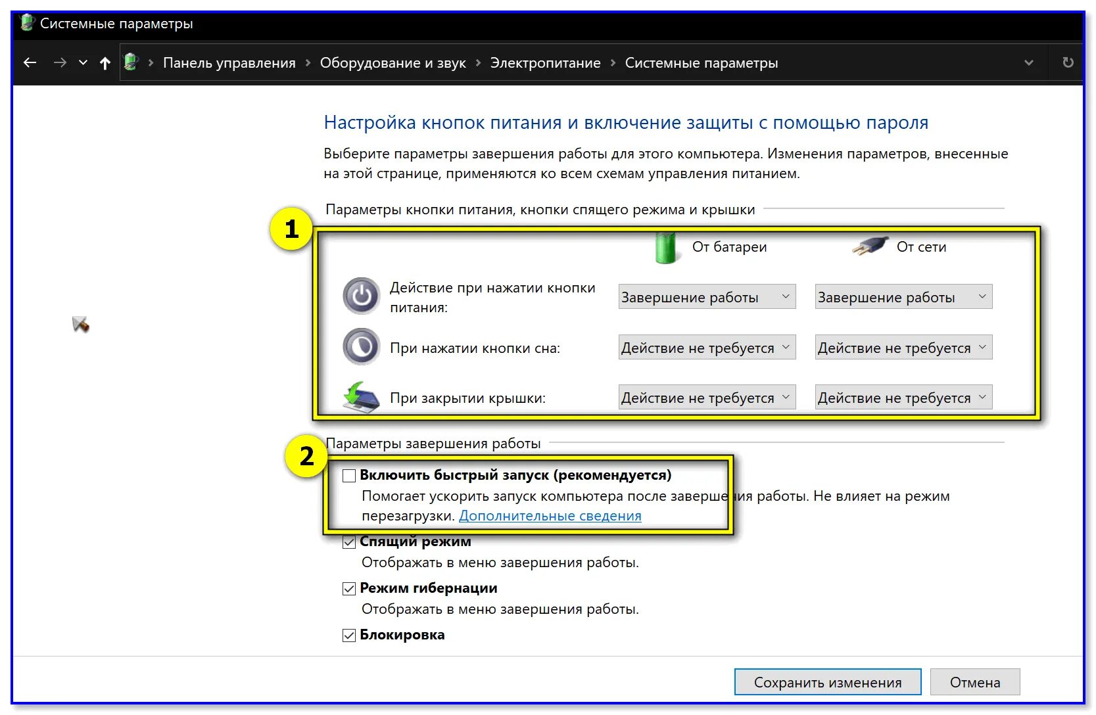Refresh the page with the reload icon
This screenshot has width=1096, height=715.
[x=1068, y=62]
